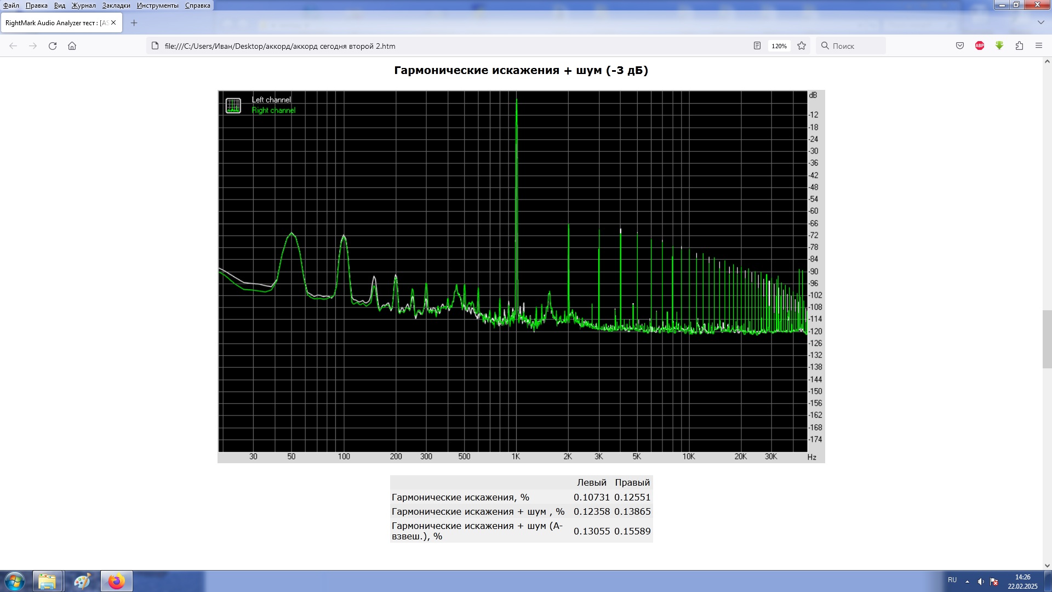
Task: Open the Pocket save icon
Action: (960, 46)
